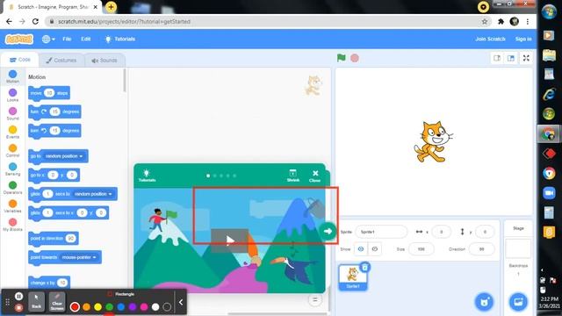
Task: Reload the browser page
Action: [35, 21]
